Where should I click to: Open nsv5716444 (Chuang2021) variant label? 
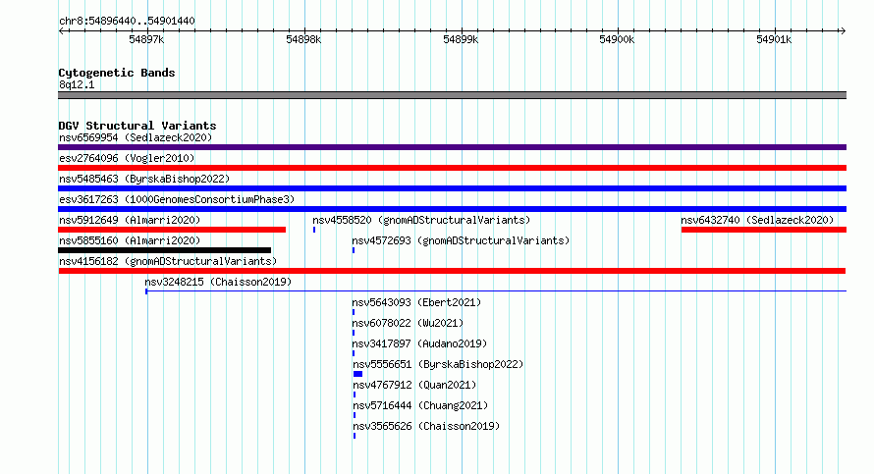click(420, 405)
